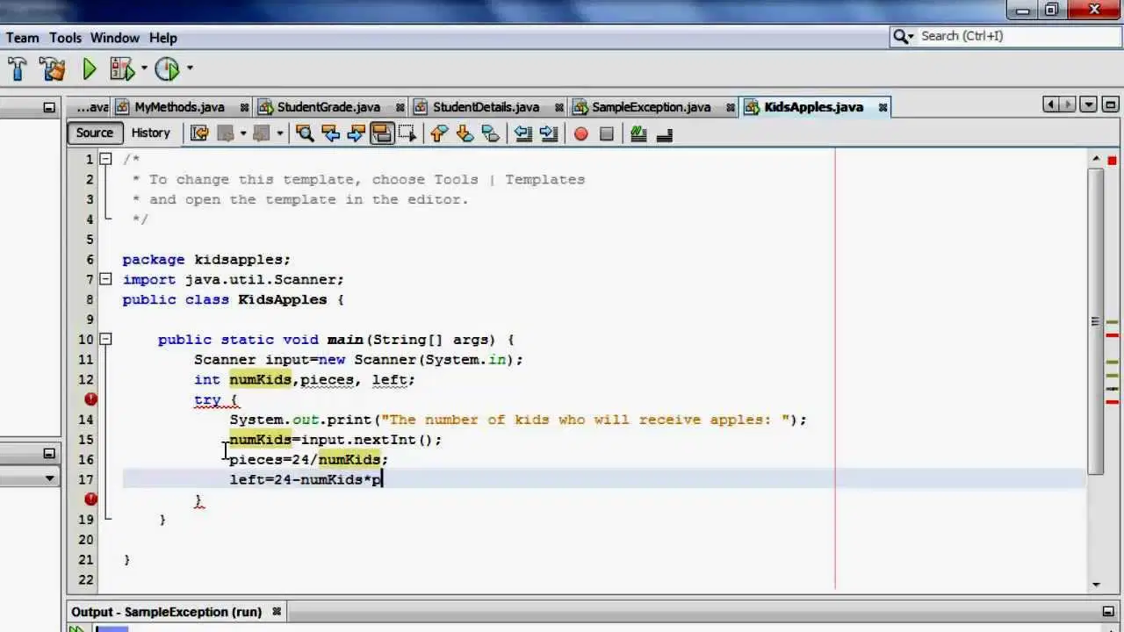Switch to SampleException.java tab

point(650,107)
